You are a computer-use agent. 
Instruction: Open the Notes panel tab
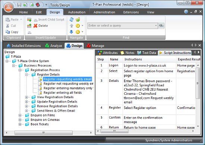coord(127,53)
